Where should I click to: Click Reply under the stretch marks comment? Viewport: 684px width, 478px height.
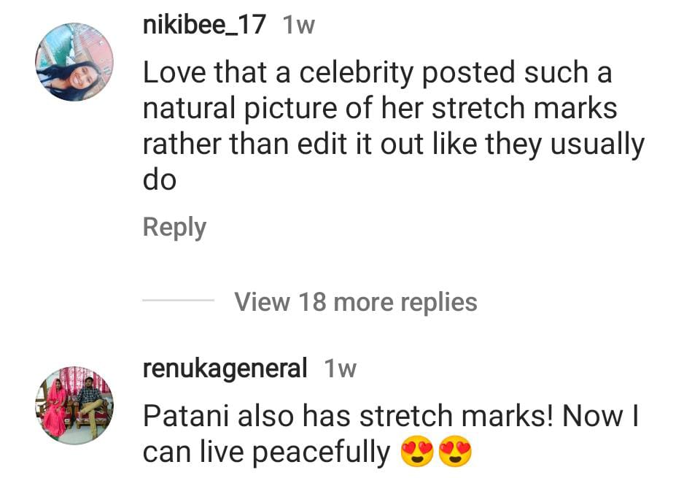(174, 227)
